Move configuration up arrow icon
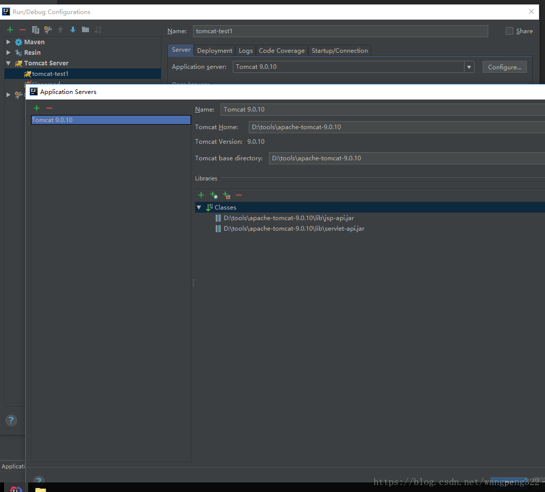 click(x=60, y=30)
